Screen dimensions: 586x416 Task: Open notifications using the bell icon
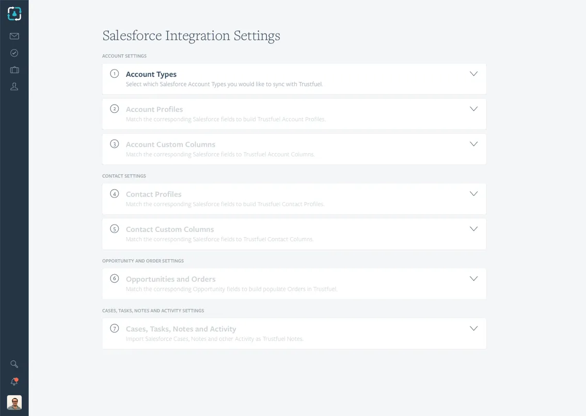[x=14, y=382]
